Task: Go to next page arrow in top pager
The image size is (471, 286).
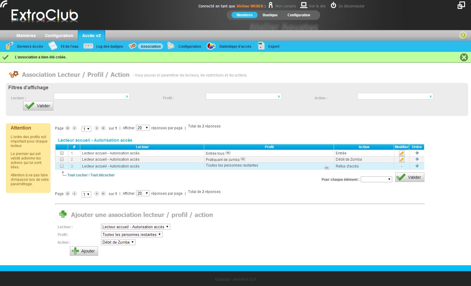Action: (97, 128)
